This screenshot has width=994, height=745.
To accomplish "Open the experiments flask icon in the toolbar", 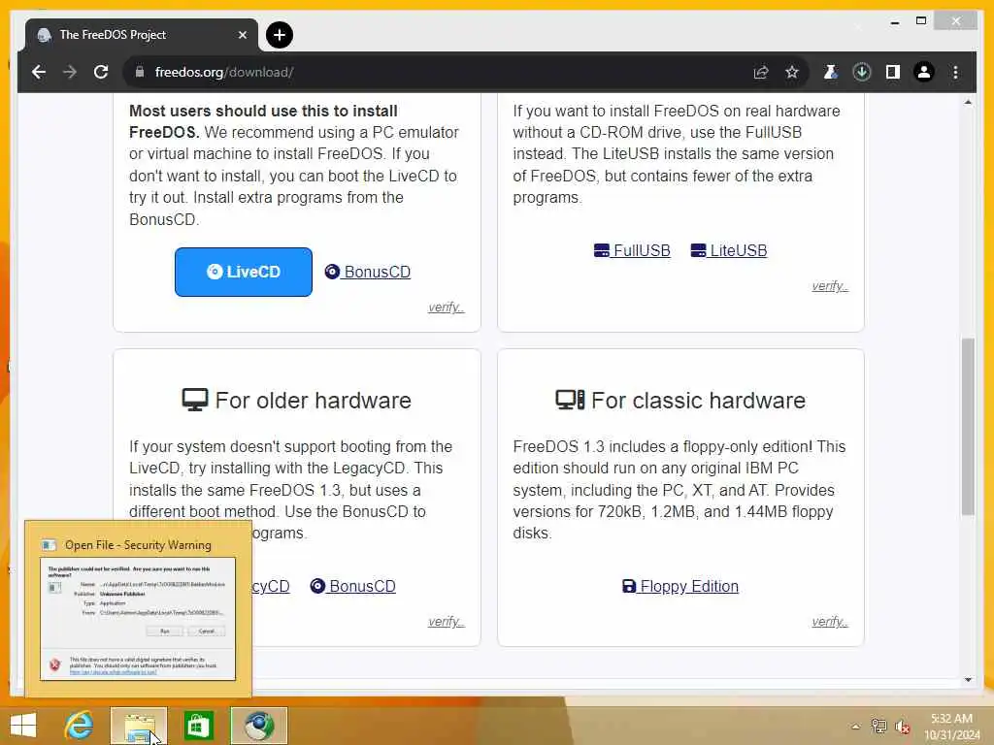I will click(831, 72).
